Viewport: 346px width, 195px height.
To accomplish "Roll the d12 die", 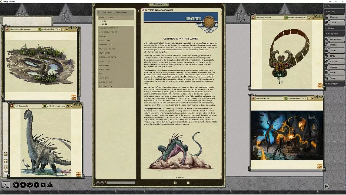I will 23,185.
